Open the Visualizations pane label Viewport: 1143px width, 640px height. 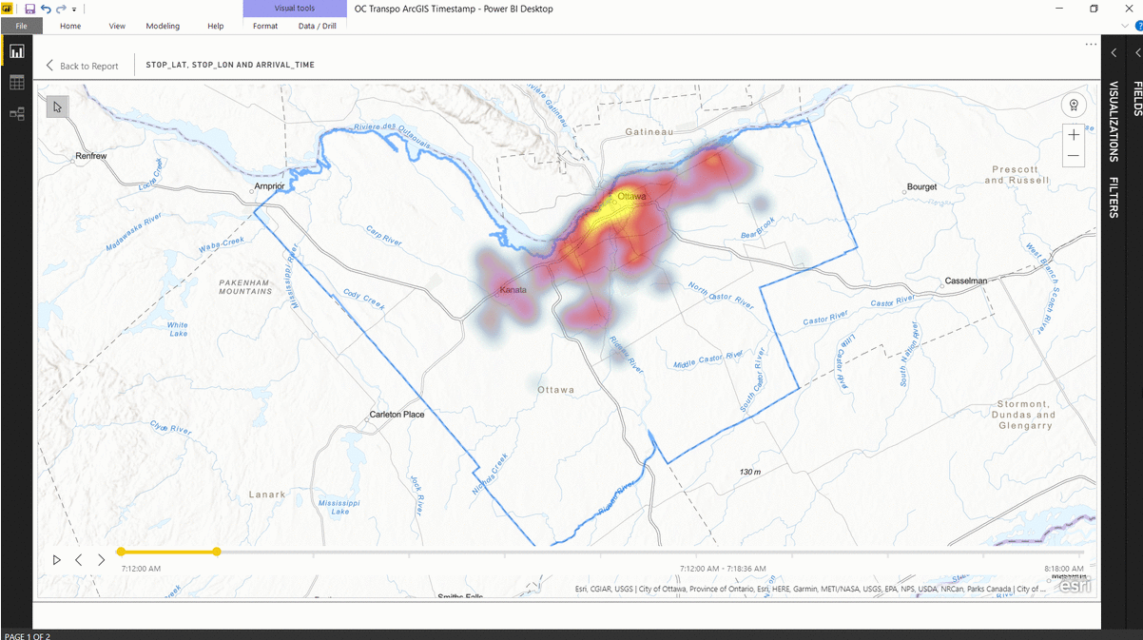pyautogui.click(x=1114, y=122)
